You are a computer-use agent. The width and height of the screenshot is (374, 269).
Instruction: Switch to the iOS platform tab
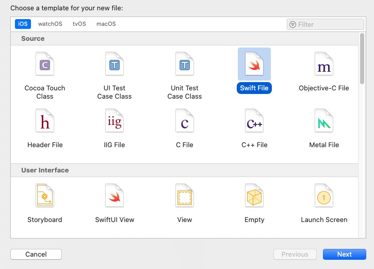pos(23,24)
